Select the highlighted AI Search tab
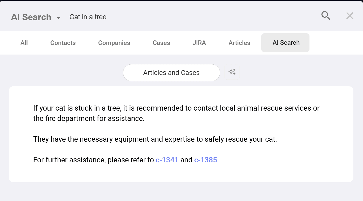This screenshot has height=201, width=363. pos(285,43)
